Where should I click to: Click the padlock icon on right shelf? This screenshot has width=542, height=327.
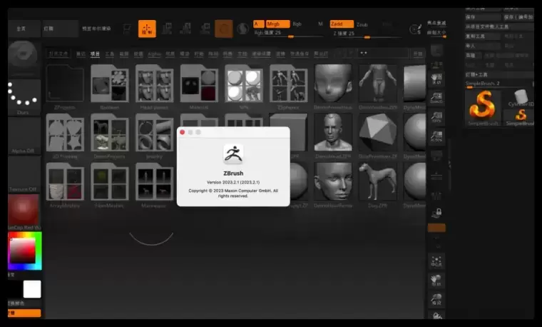tap(436, 213)
